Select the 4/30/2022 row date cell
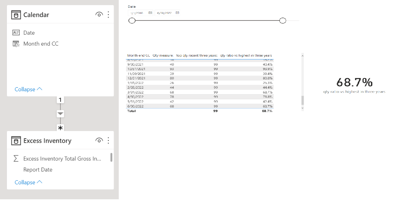Image resolution: width=395 pixels, height=200 pixels. point(135,97)
